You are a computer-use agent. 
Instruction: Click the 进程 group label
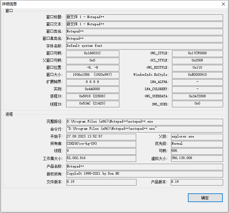tap(9, 114)
